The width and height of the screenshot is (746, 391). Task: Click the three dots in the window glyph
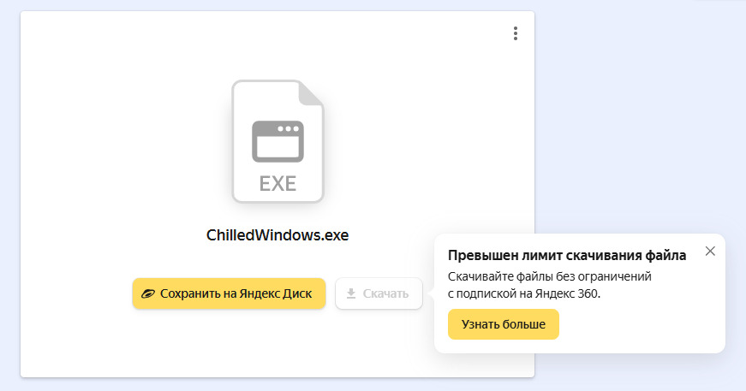[289, 128]
